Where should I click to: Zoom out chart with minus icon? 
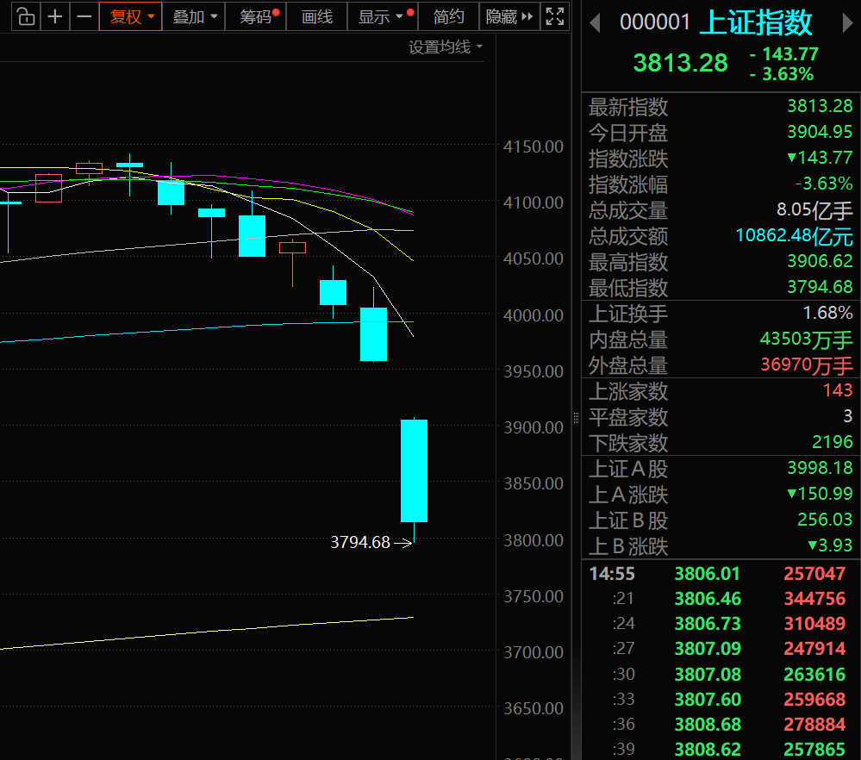[x=84, y=16]
